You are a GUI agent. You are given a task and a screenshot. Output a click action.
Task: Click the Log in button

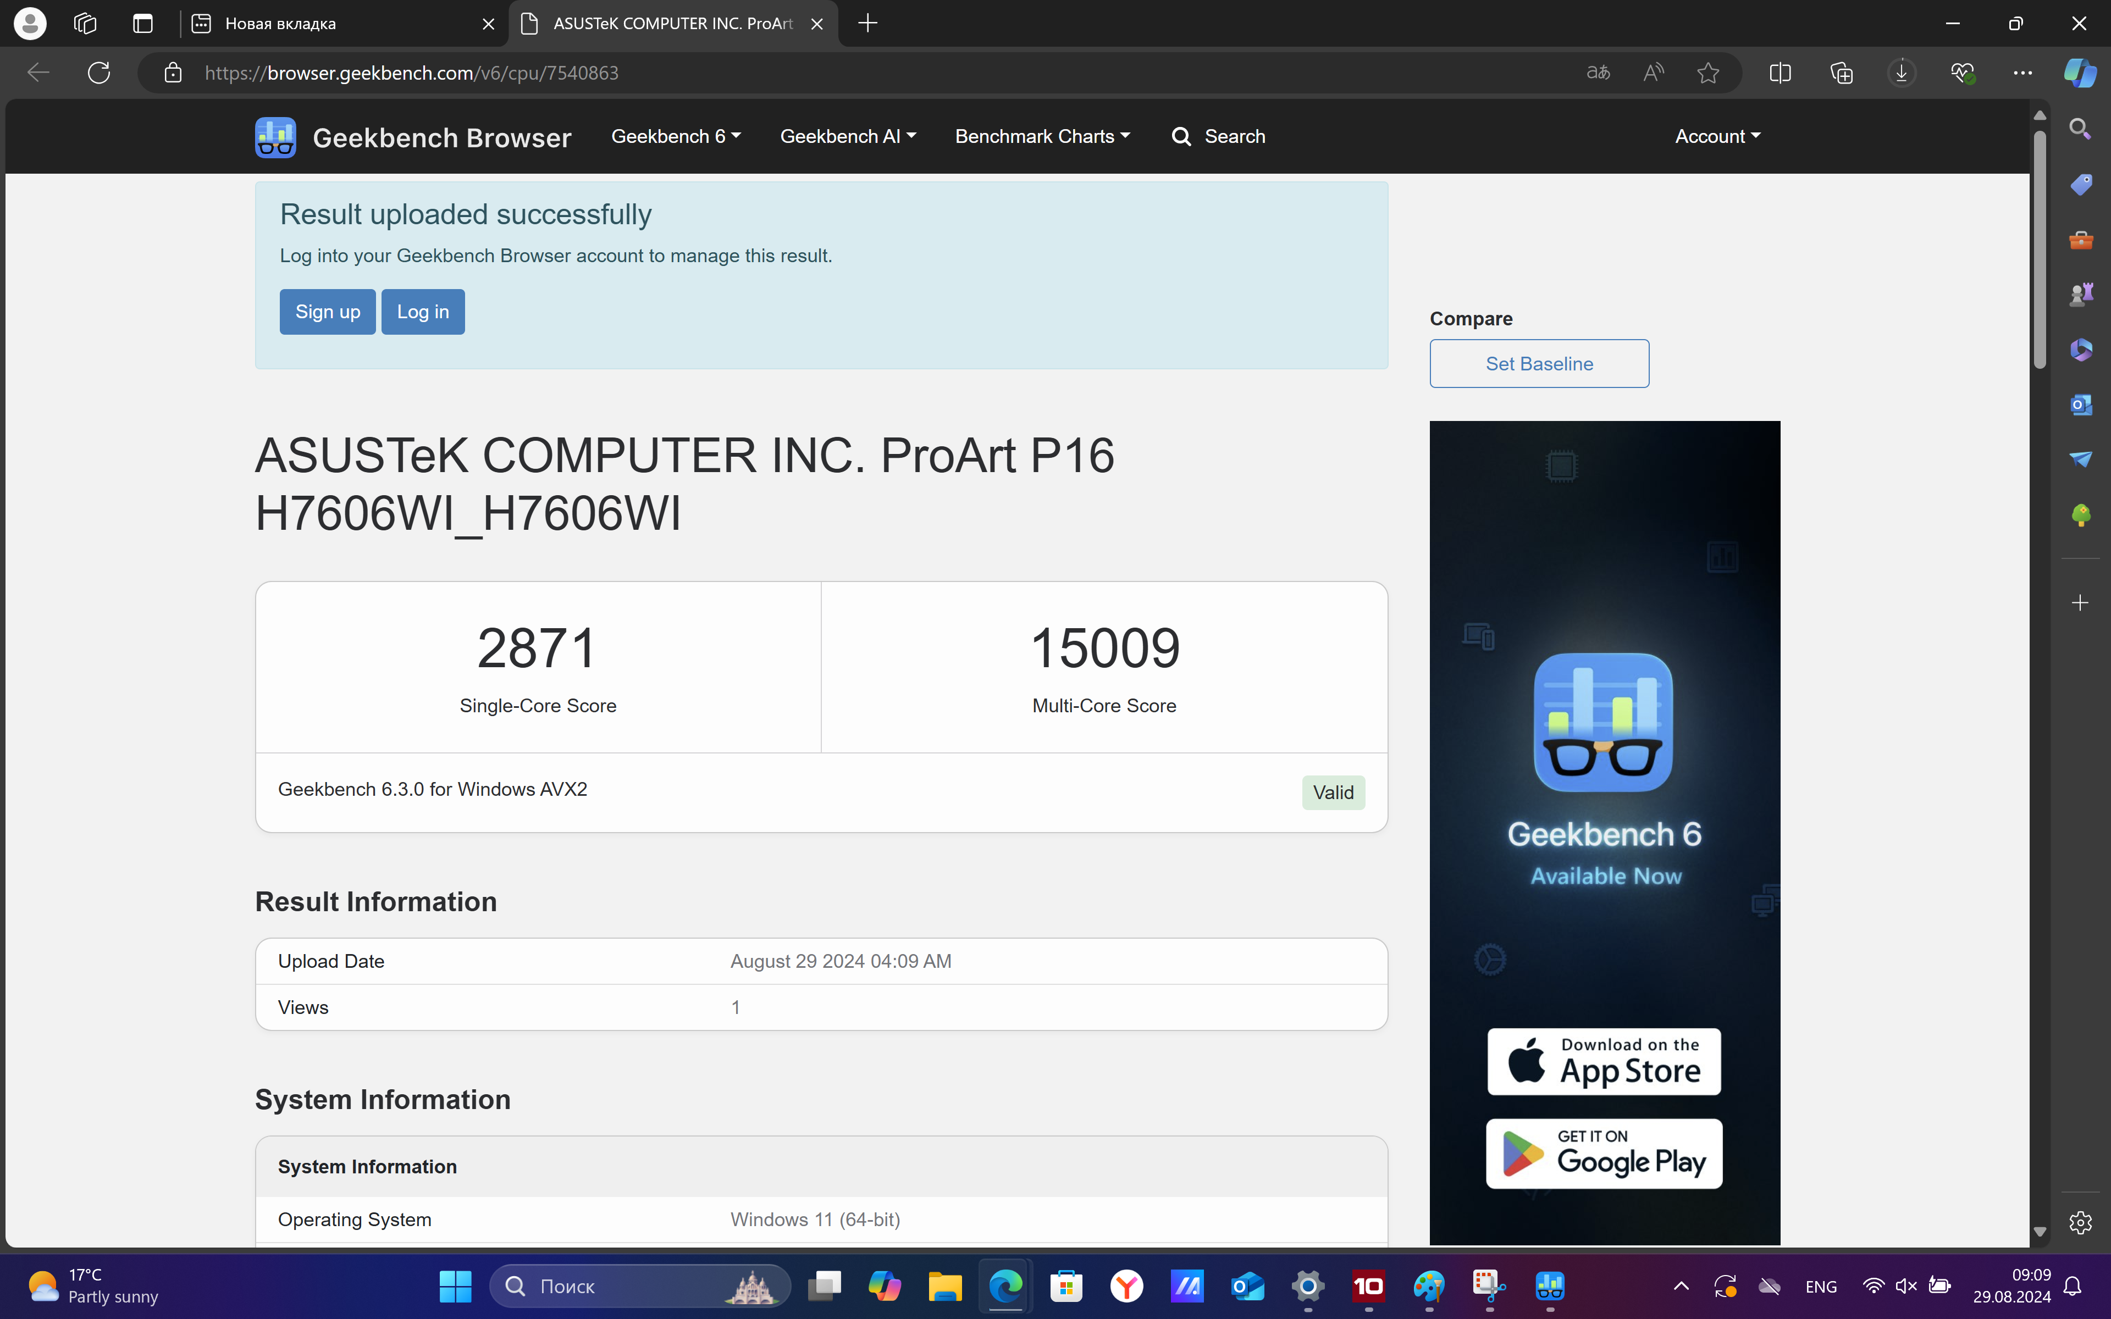[423, 312]
